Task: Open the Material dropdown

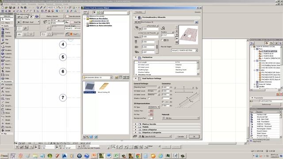Action: pyautogui.click(x=180, y=118)
